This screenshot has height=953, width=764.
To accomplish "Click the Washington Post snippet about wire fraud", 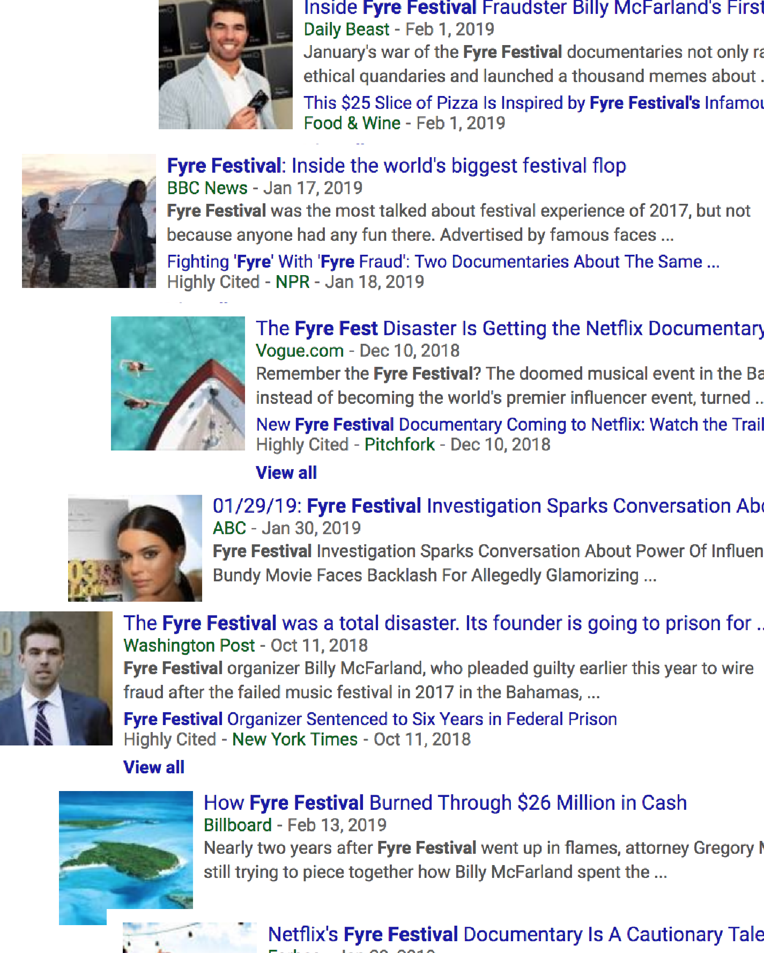I will [439, 680].
